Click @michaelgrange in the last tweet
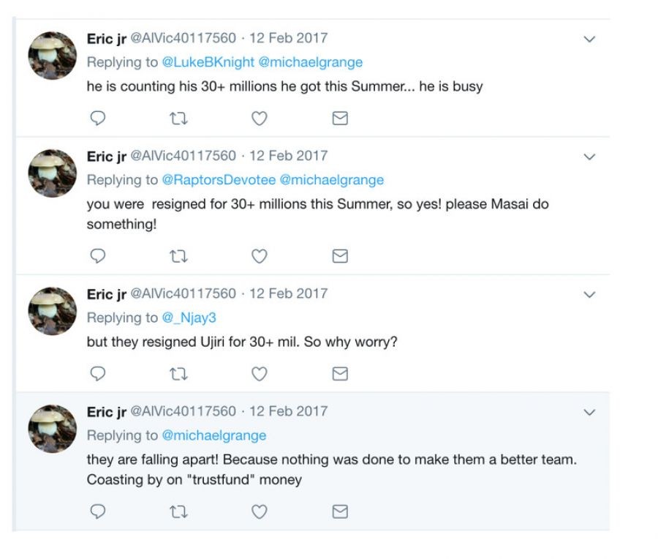Viewport: 658px width, 559px height. (214, 435)
